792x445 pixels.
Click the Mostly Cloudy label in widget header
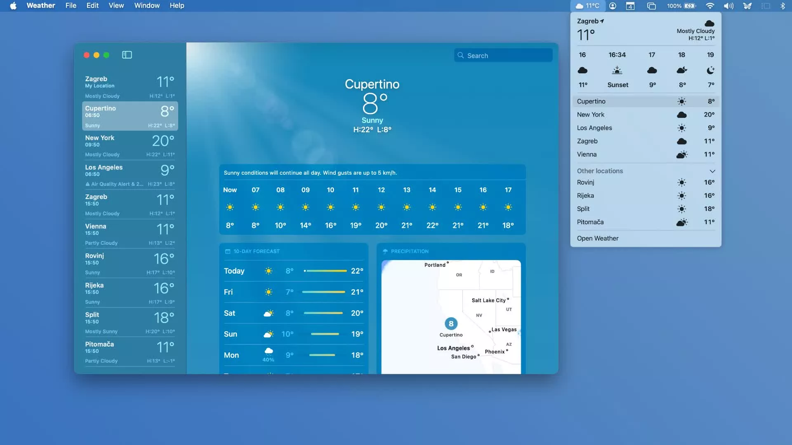[x=695, y=31]
